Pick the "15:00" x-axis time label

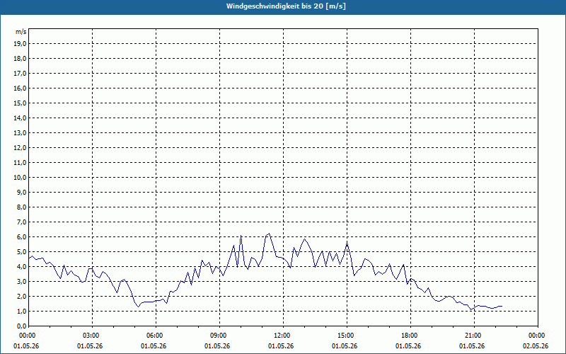coord(345,336)
